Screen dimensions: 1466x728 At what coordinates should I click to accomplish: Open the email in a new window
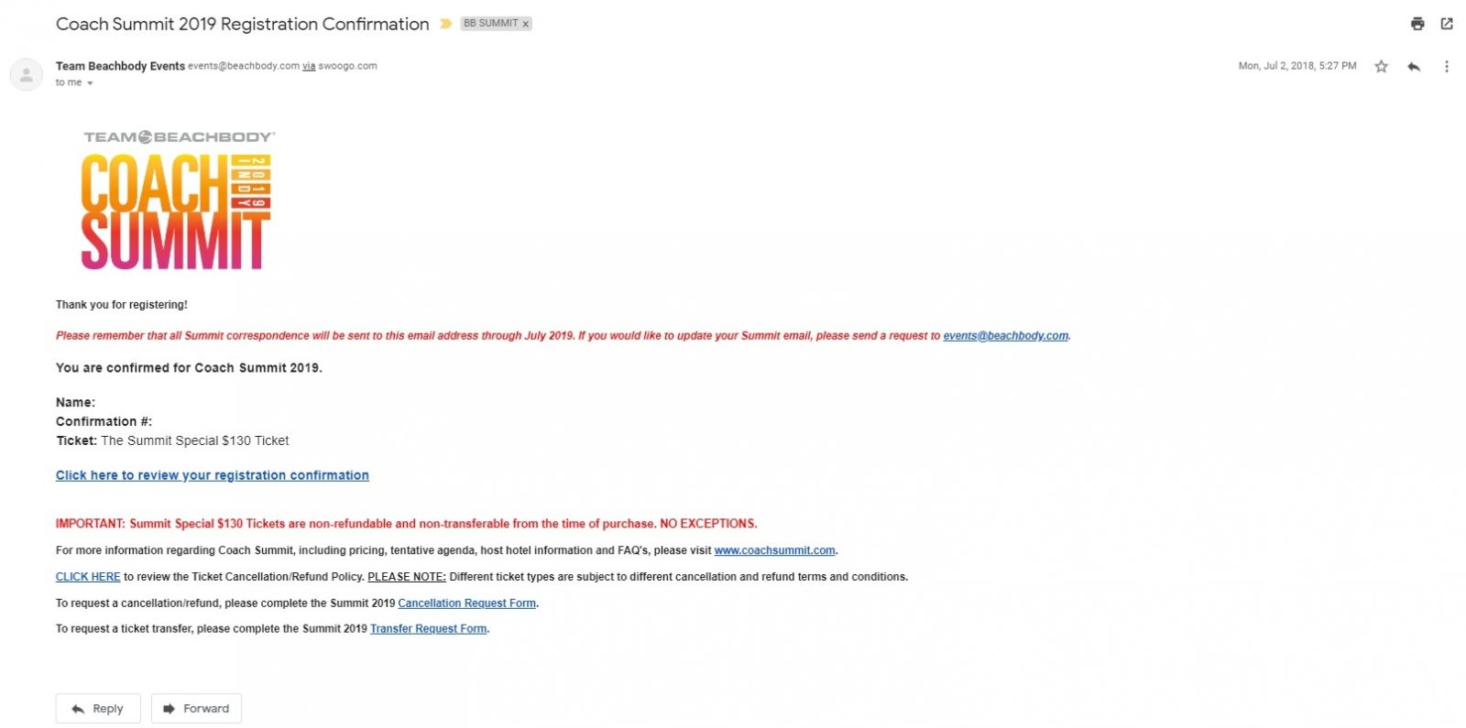[1449, 24]
